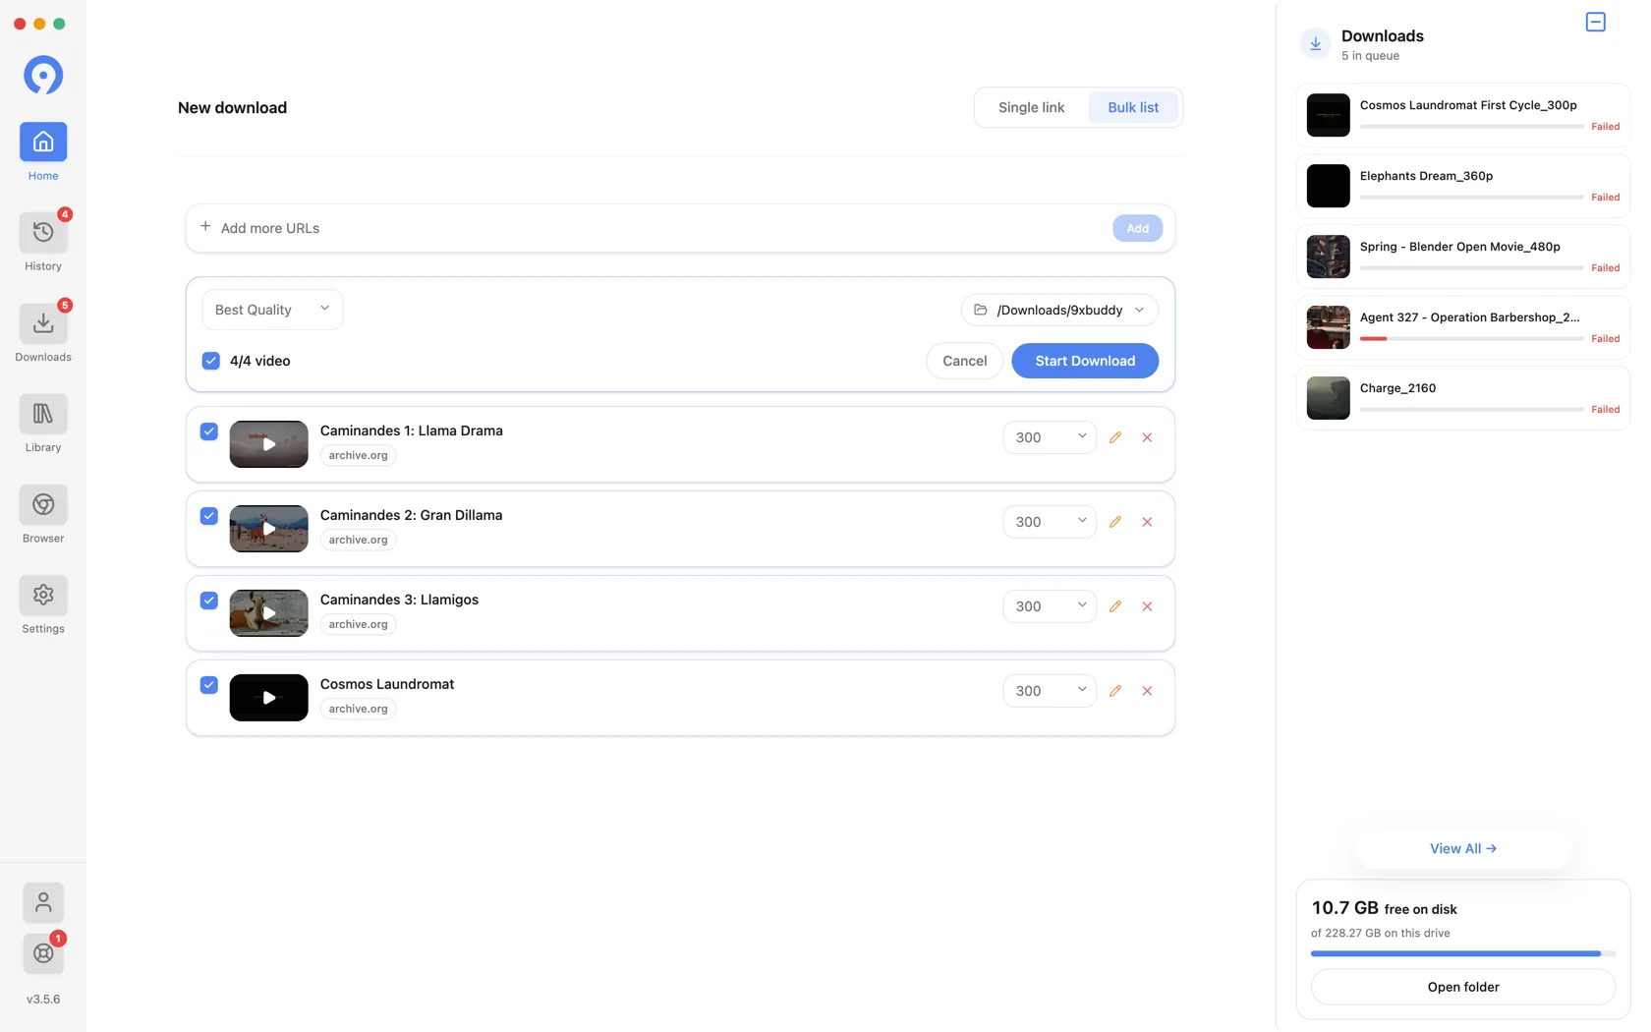
Task: Open the user account profile icon
Action: (43, 902)
